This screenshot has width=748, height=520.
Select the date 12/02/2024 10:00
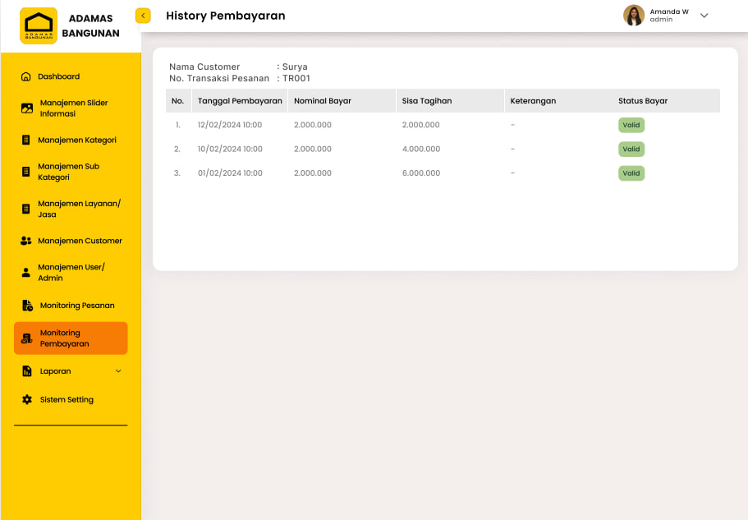(230, 125)
